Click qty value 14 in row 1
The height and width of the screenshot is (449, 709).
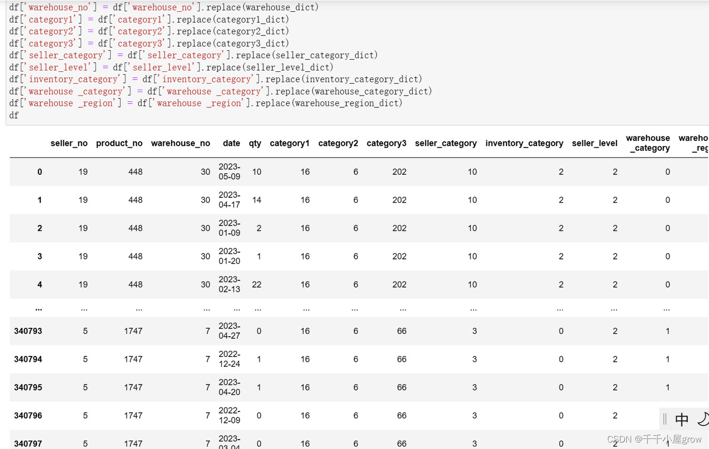point(257,200)
